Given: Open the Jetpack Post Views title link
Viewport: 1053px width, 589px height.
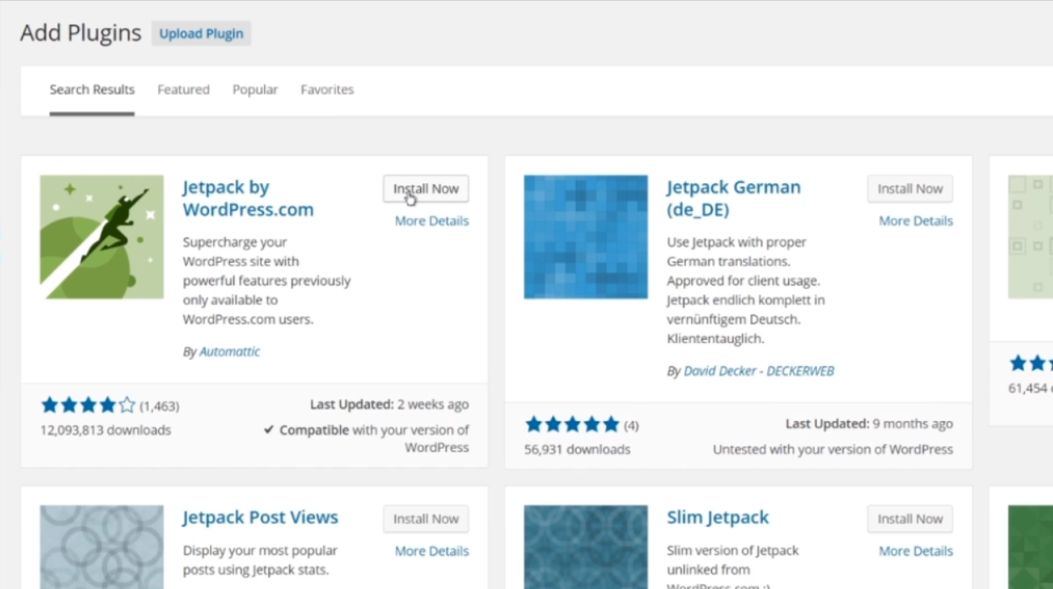Looking at the screenshot, I should point(261,517).
